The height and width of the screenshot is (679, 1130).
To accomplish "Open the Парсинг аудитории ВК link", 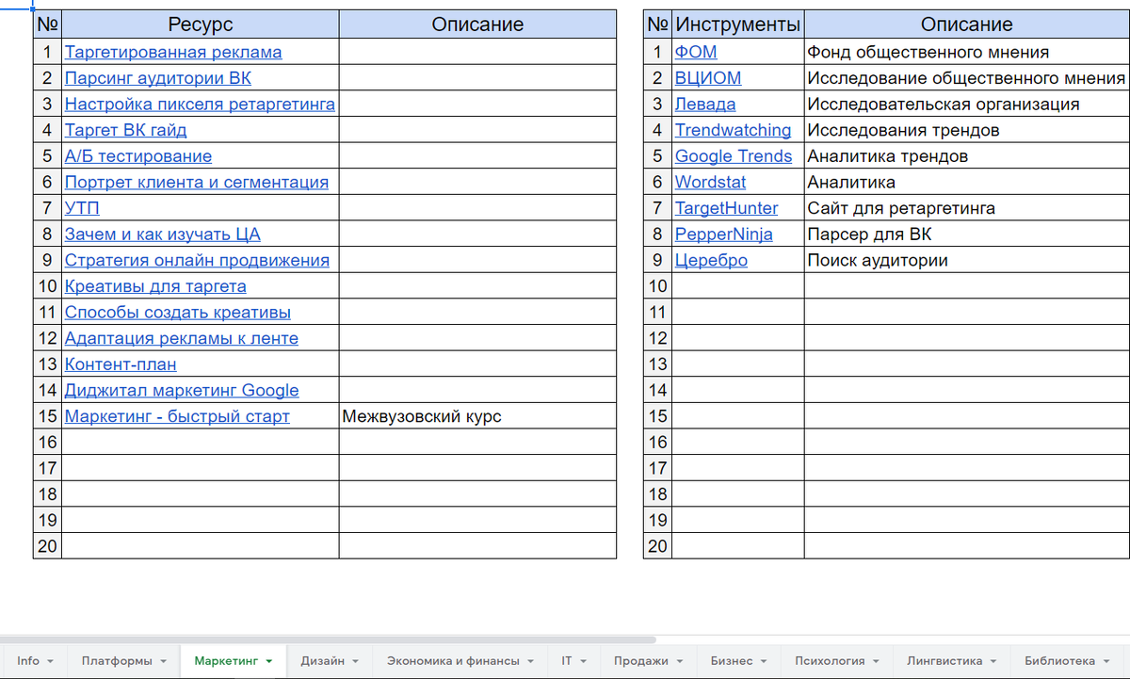I will click(x=158, y=78).
